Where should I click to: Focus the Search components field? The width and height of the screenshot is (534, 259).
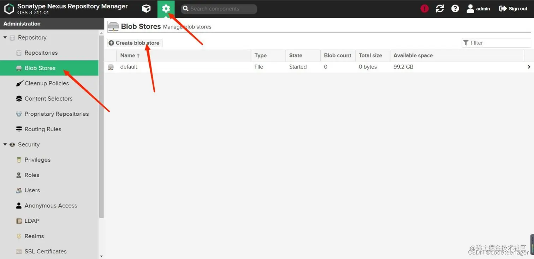coord(219,9)
